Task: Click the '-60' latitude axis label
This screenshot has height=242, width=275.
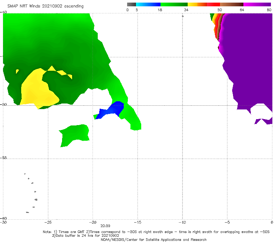Action: [3, 218]
